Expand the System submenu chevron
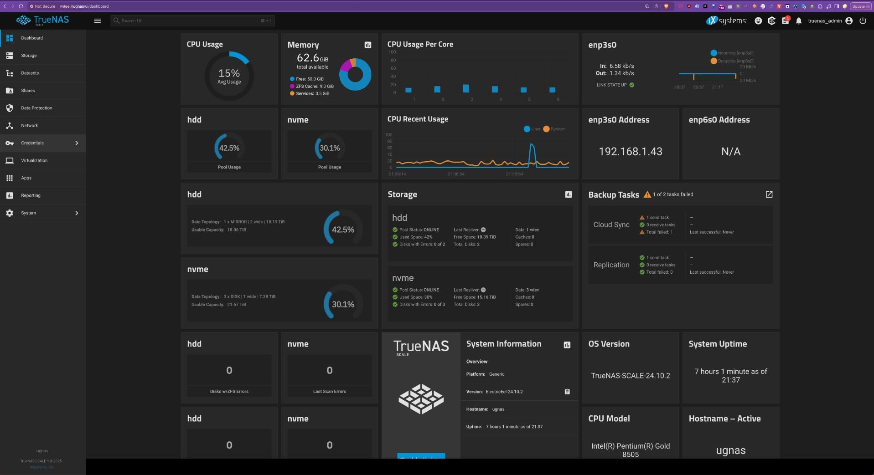This screenshot has height=475, width=874. 77,213
